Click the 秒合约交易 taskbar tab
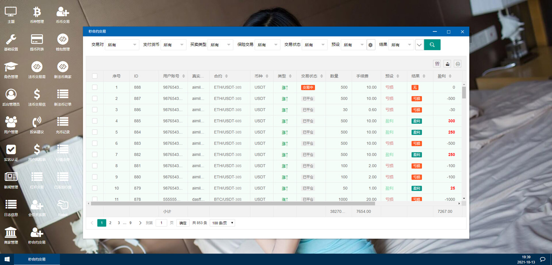Screen dimensions: 552x265 pos(37,259)
